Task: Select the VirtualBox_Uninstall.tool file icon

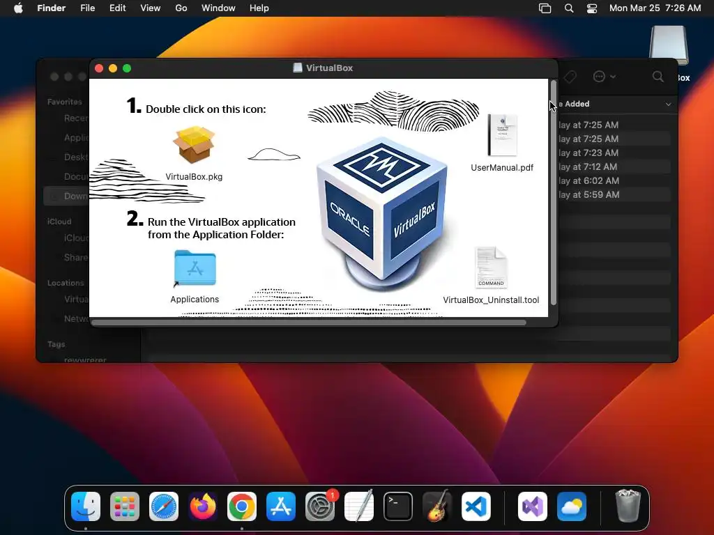Action: (x=491, y=267)
